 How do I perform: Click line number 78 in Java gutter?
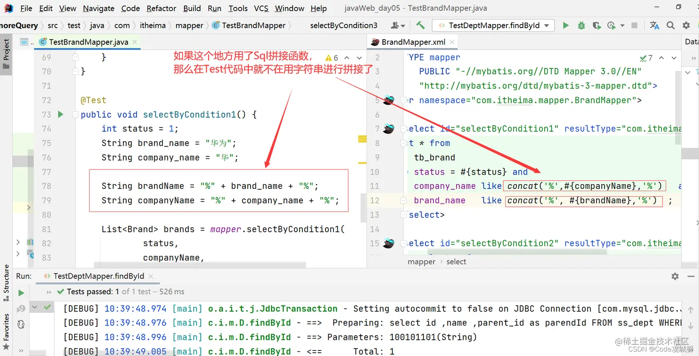[46, 186]
